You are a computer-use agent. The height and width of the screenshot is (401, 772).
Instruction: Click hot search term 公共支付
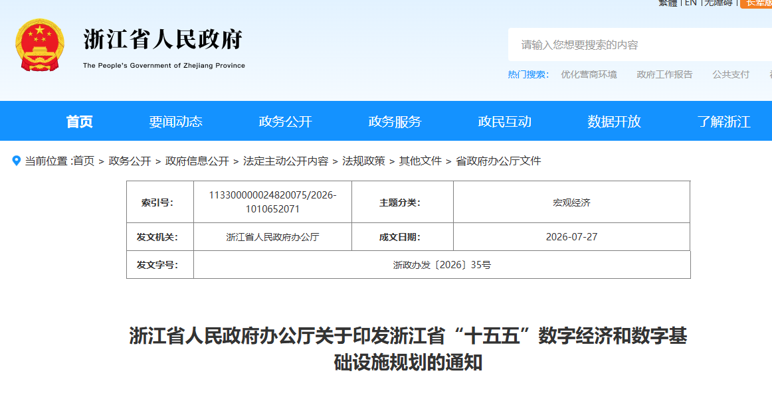[731, 74]
